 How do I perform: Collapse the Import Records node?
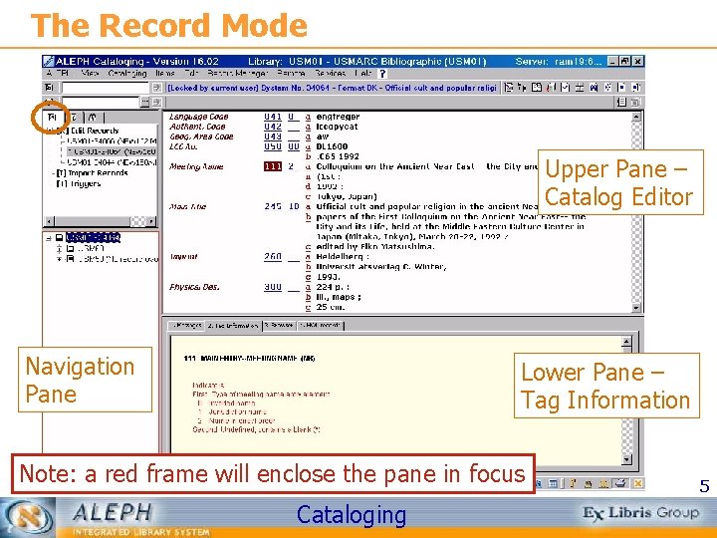53,173
